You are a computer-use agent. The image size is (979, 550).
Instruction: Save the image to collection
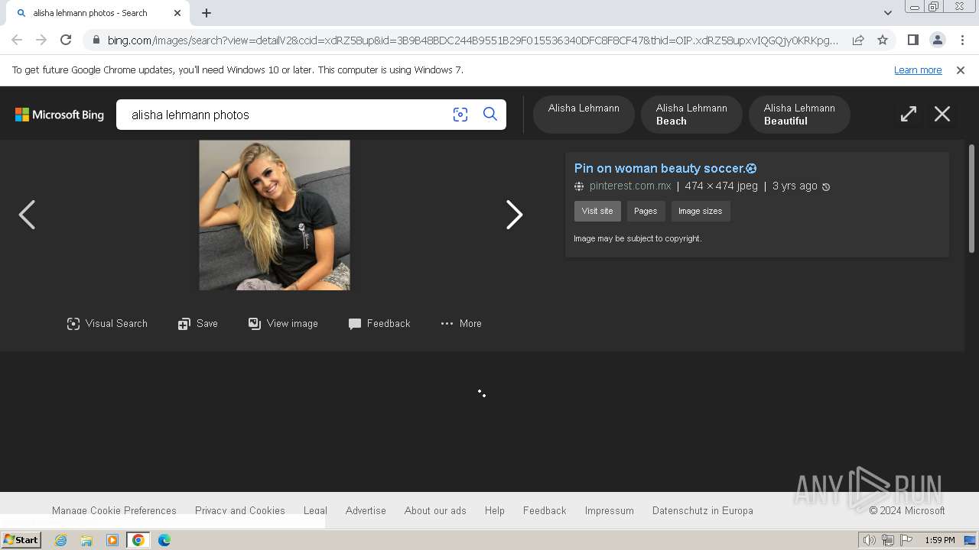coord(198,324)
